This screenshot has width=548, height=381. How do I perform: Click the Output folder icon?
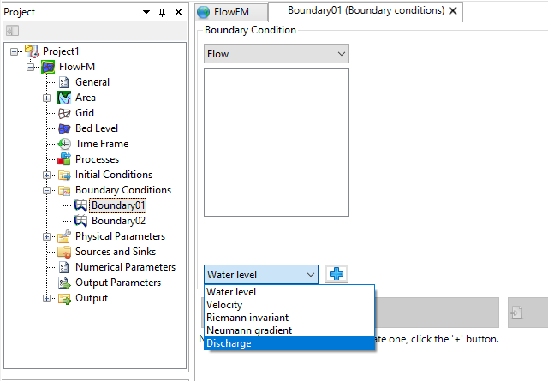click(x=64, y=298)
